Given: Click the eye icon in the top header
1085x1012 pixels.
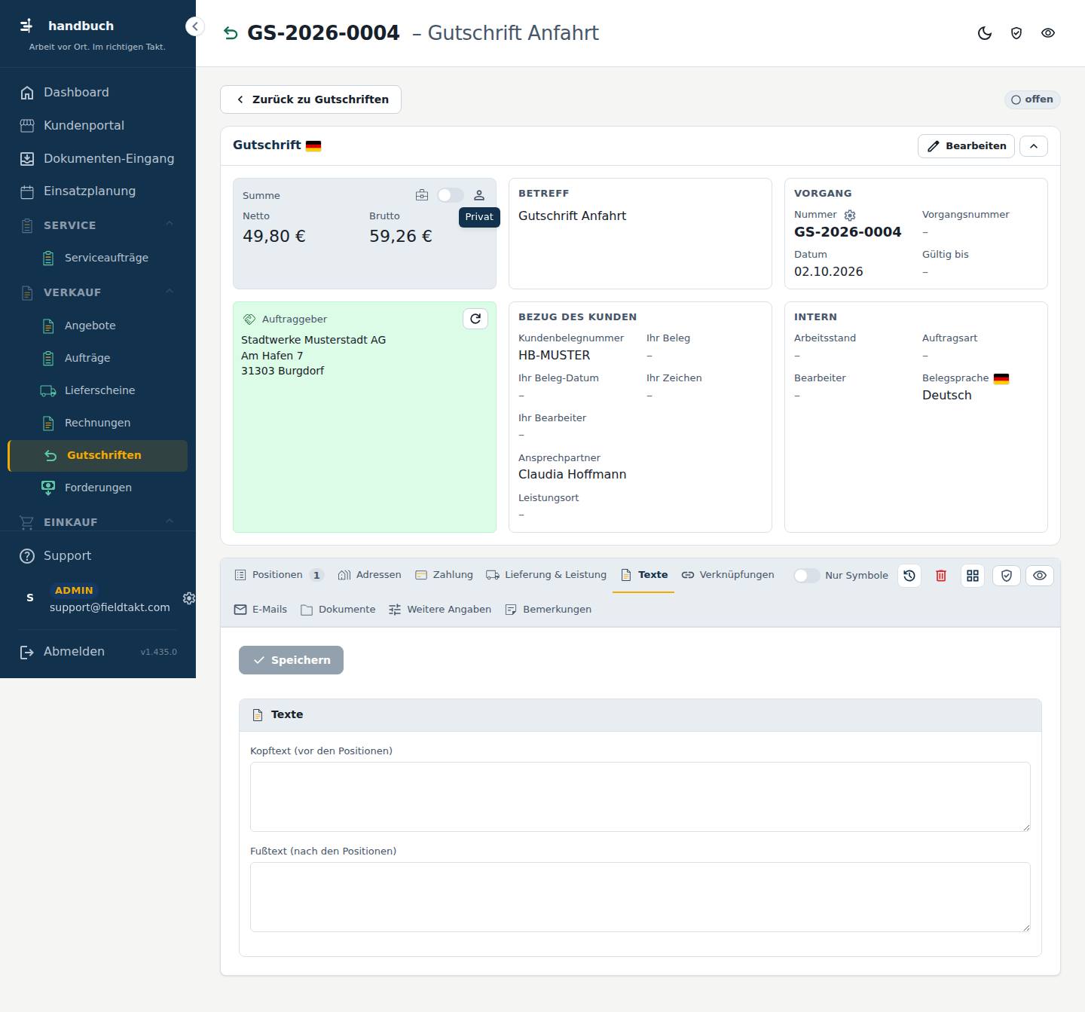Looking at the screenshot, I should 1048,33.
